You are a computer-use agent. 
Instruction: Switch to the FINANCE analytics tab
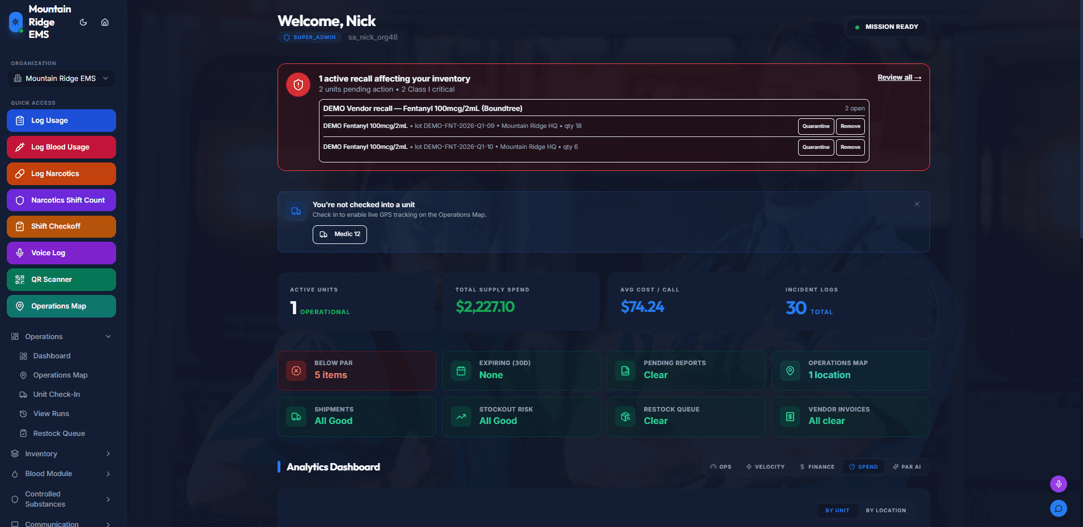817,467
